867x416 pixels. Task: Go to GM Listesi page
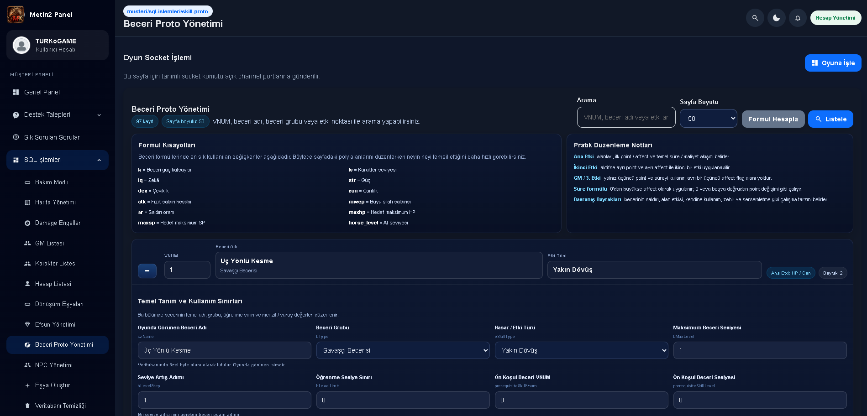tap(58, 244)
